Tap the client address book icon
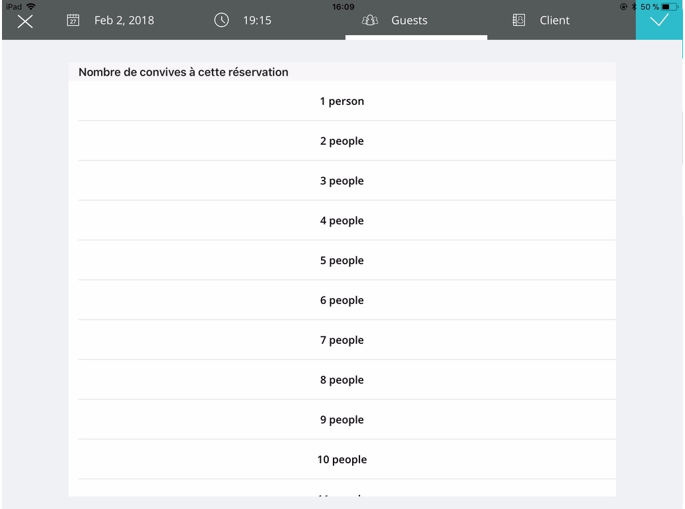Viewport: 685px width, 509px height. (x=519, y=21)
